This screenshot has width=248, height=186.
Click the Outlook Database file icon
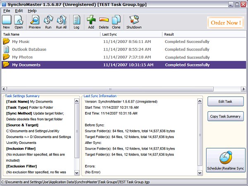pyautogui.click(x=6, y=49)
